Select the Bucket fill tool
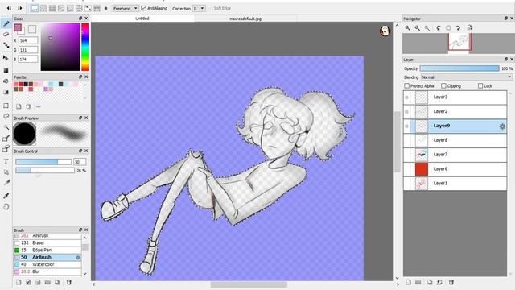 6,81
